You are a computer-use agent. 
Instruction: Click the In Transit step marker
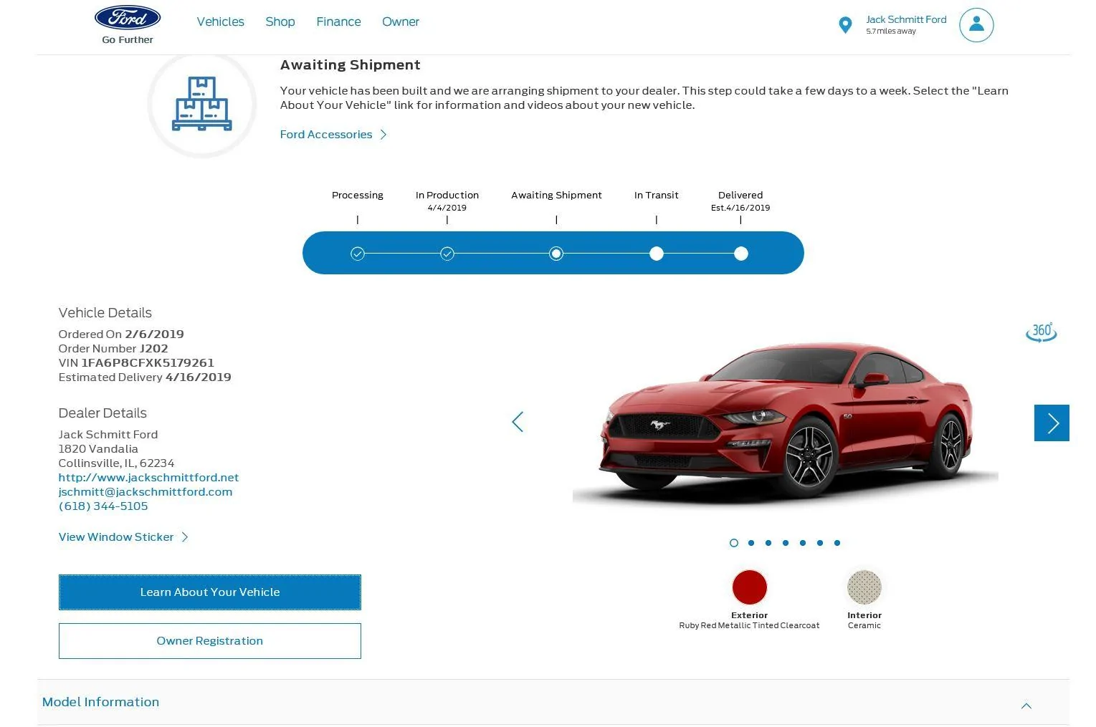pyautogui.click(x=657, y=254)
